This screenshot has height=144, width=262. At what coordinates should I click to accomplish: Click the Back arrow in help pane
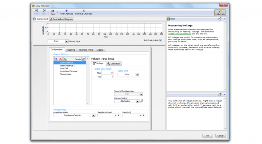click(x=169, y=19)
